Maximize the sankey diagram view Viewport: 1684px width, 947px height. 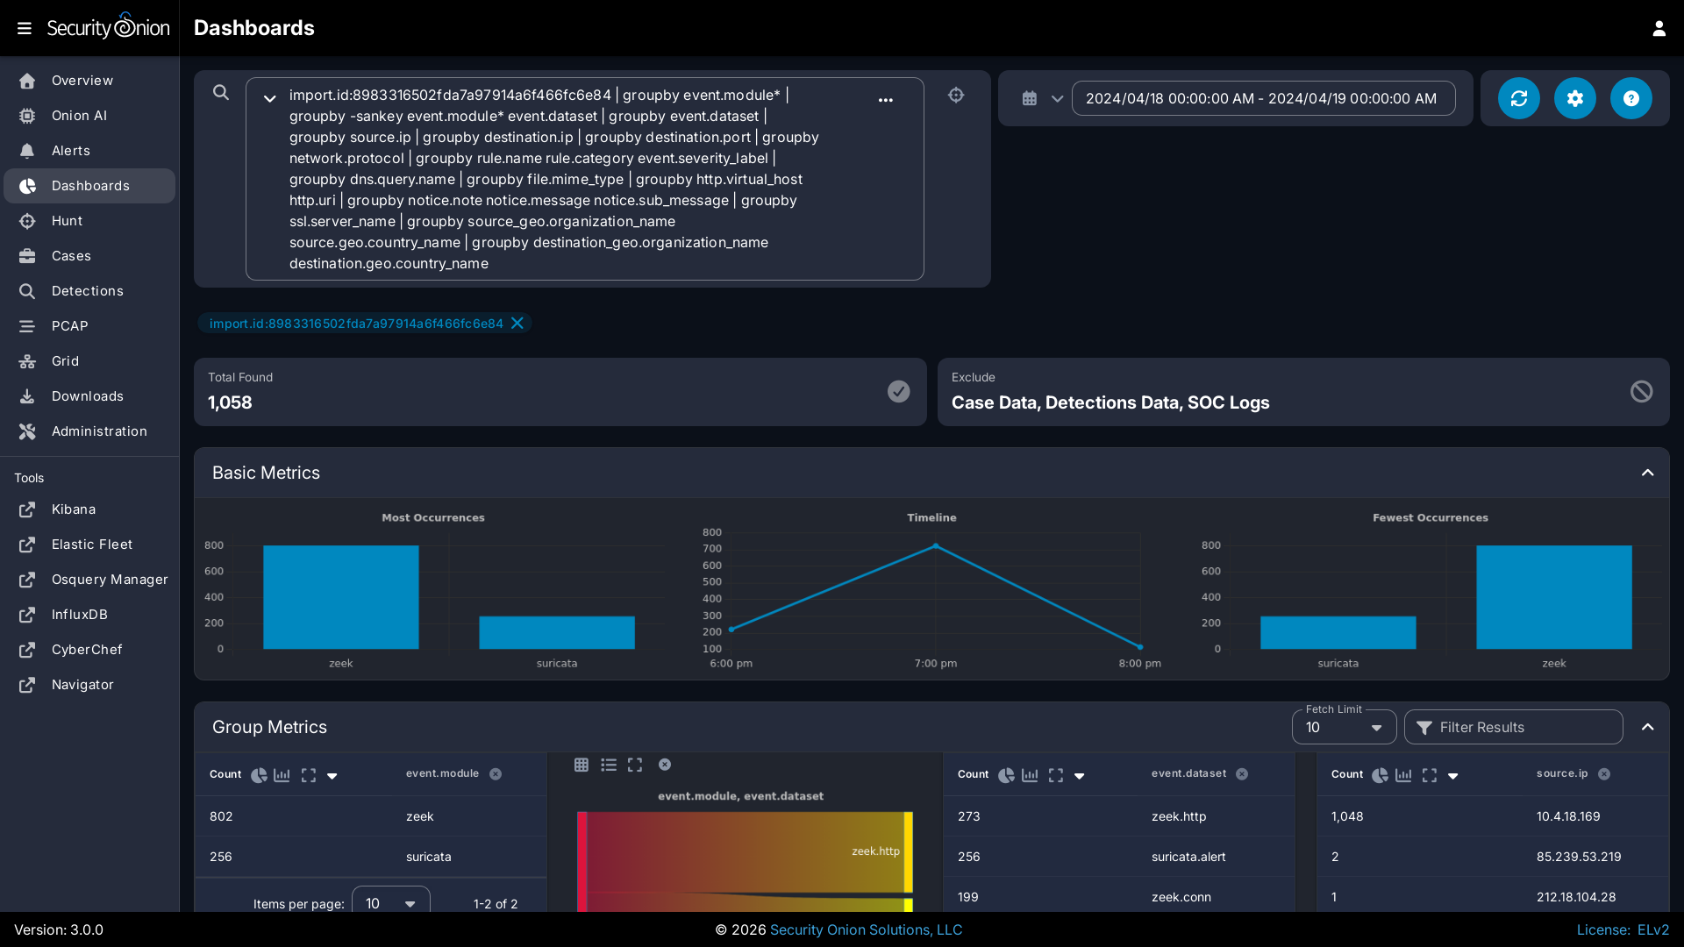(x=635, y=765)
